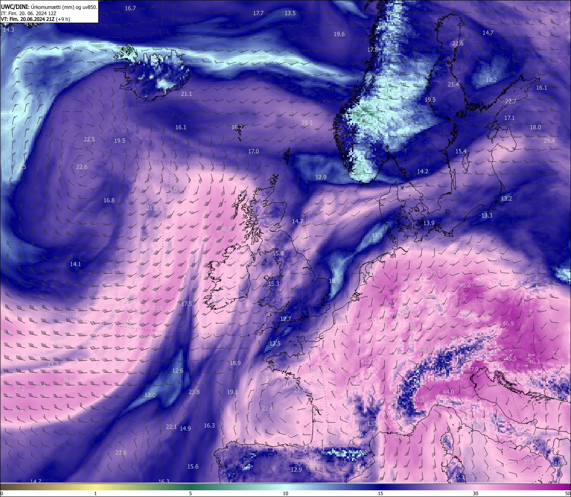Click the 25.4 value label

click(x=549, y=141)
